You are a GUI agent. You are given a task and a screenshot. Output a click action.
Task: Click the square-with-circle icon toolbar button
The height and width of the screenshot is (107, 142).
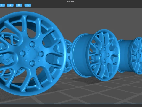coord(19,5)
